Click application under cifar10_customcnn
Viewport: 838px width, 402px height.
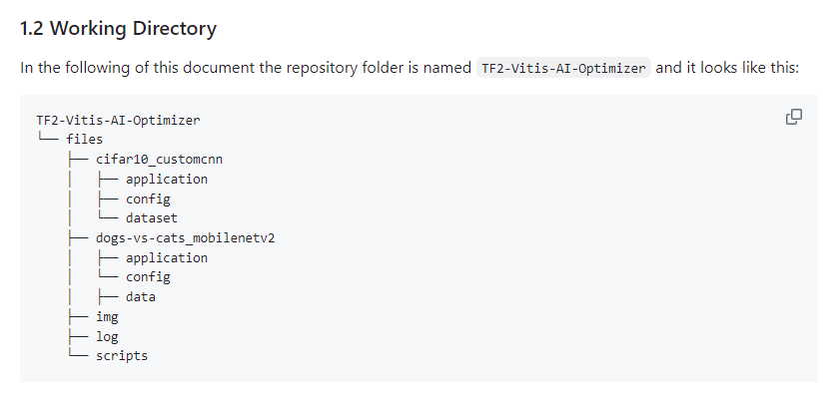167,180
